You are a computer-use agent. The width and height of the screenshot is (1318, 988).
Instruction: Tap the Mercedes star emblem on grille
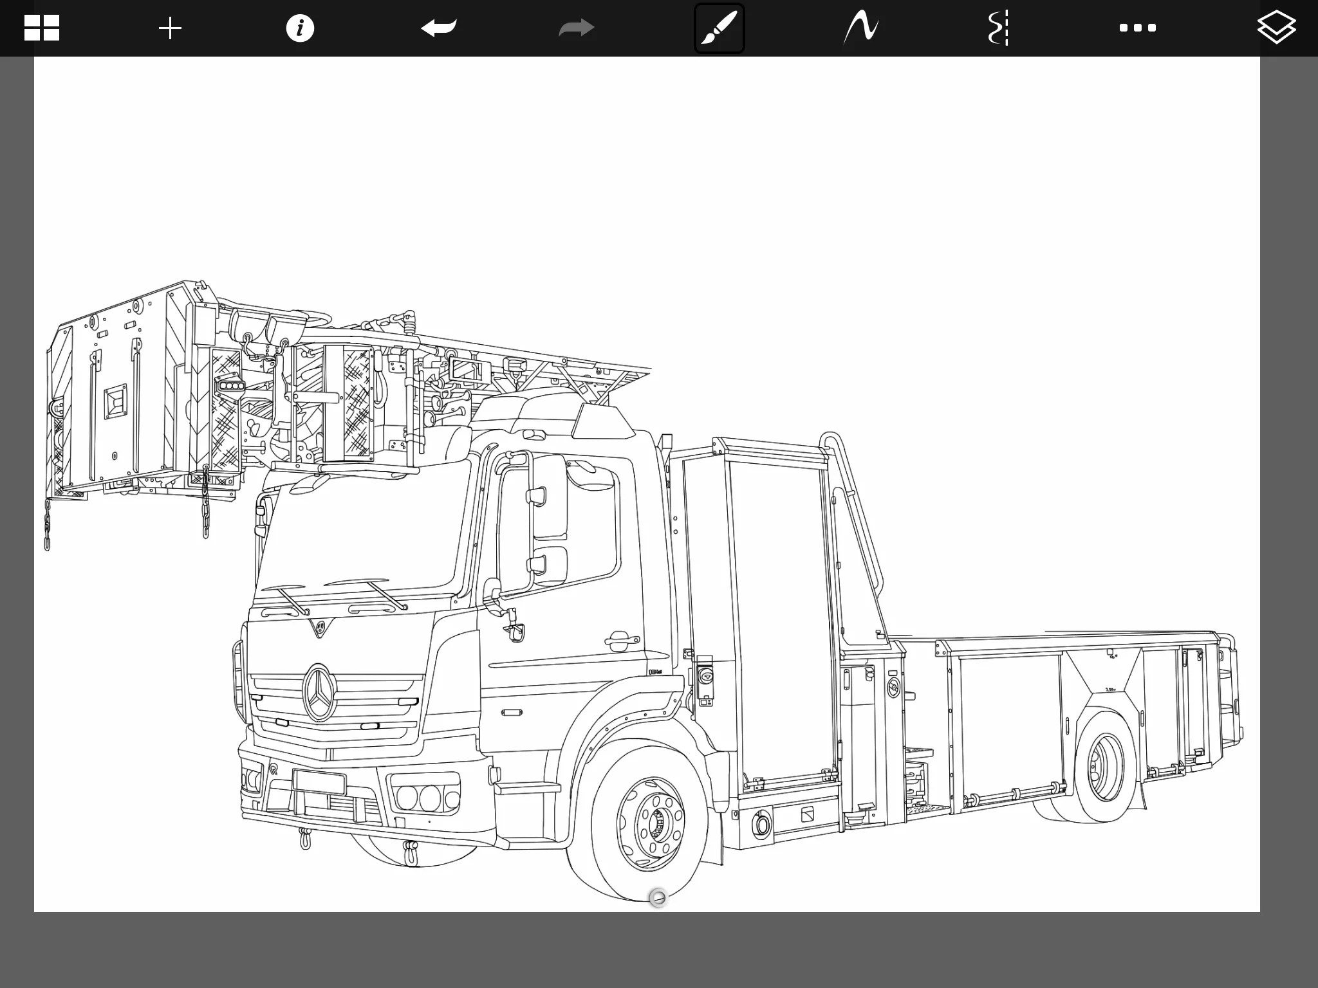coord(319,692)
